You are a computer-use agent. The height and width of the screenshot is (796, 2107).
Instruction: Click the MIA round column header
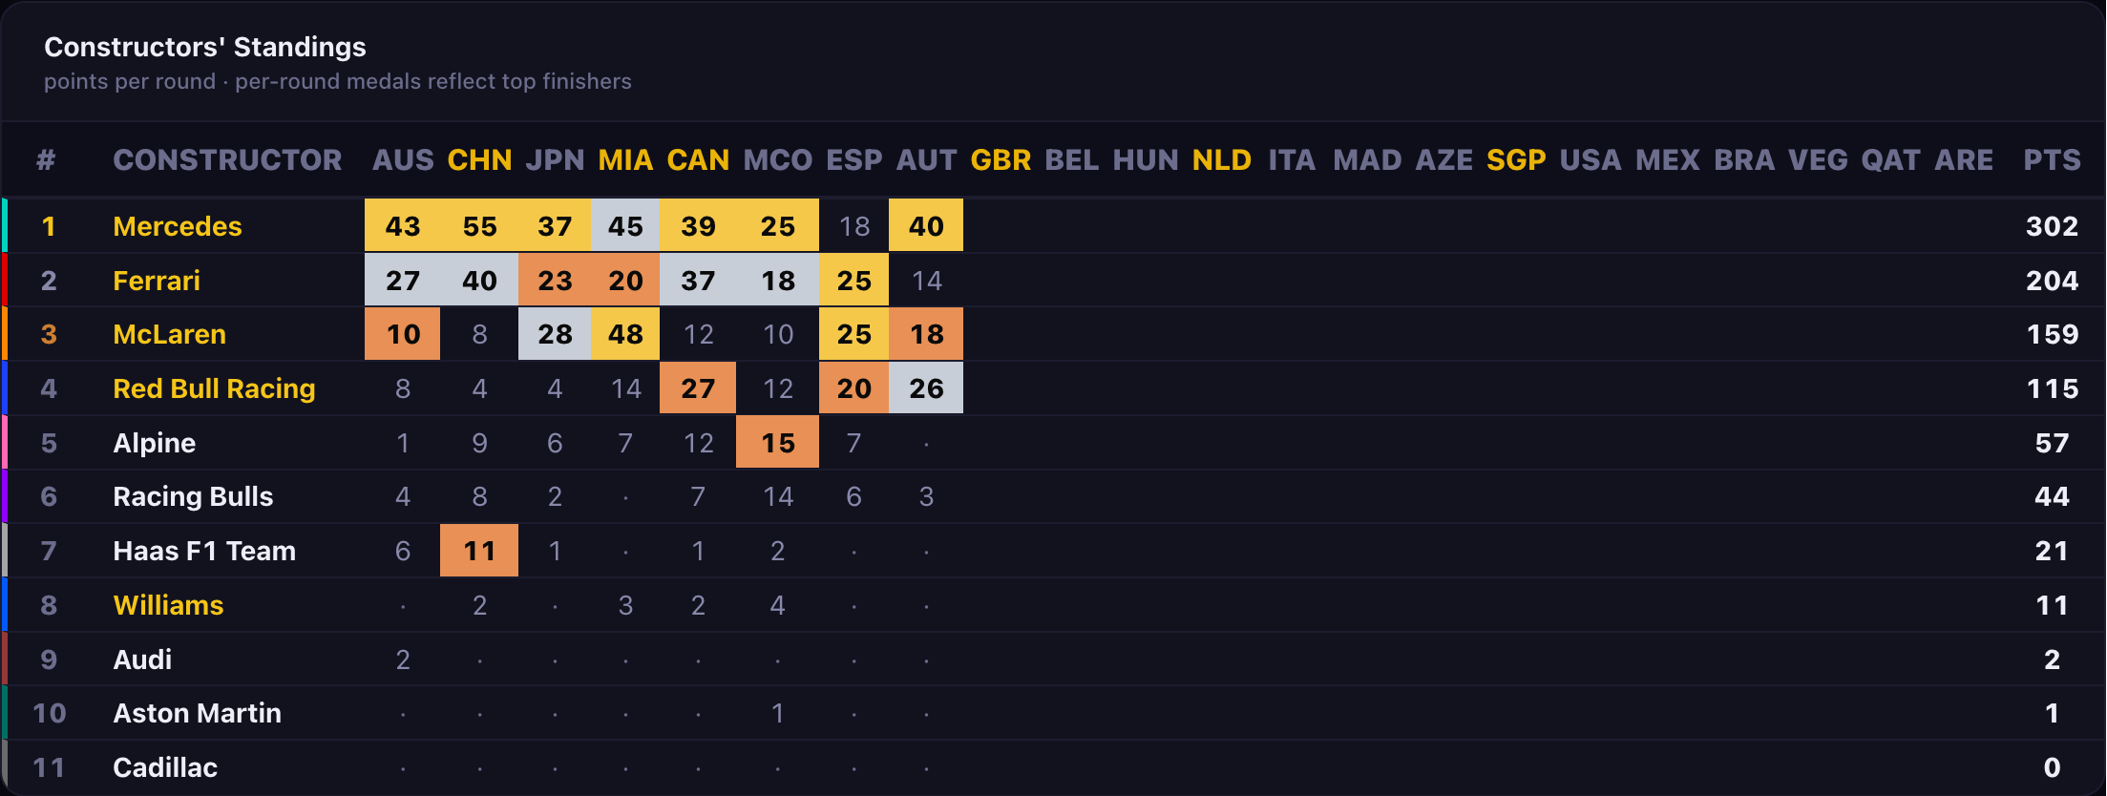625,159
